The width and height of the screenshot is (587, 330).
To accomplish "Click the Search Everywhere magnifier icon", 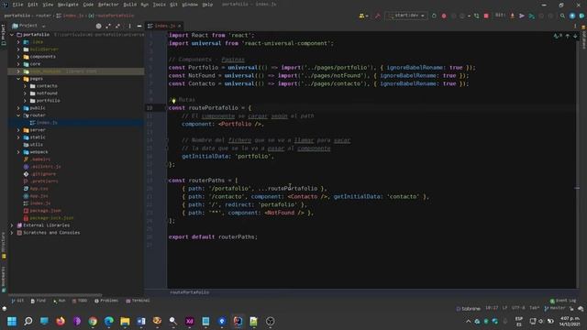I will [x=562, y=16].
